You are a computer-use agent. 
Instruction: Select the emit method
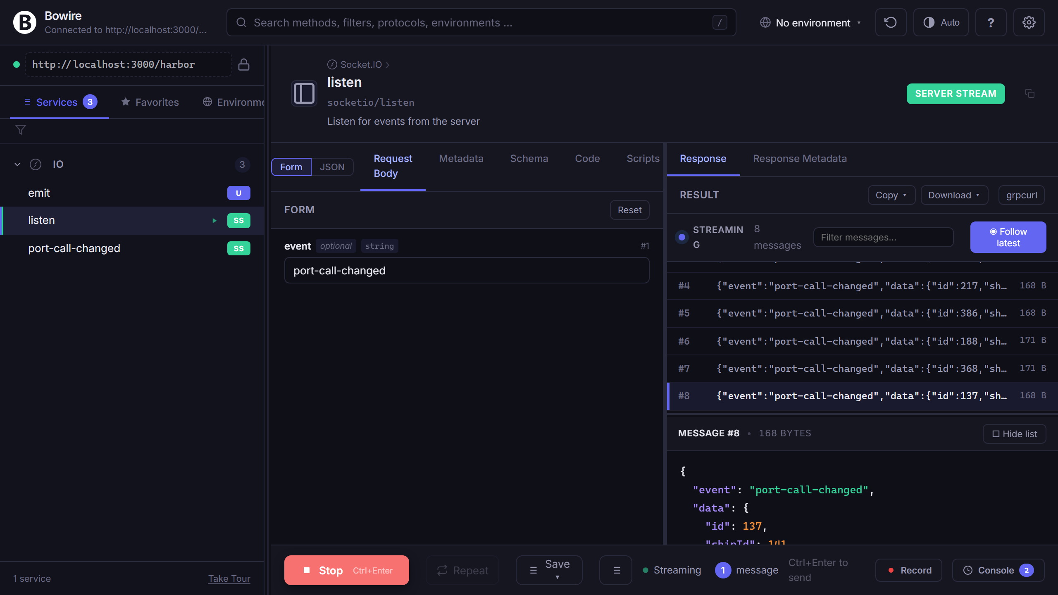132,193
